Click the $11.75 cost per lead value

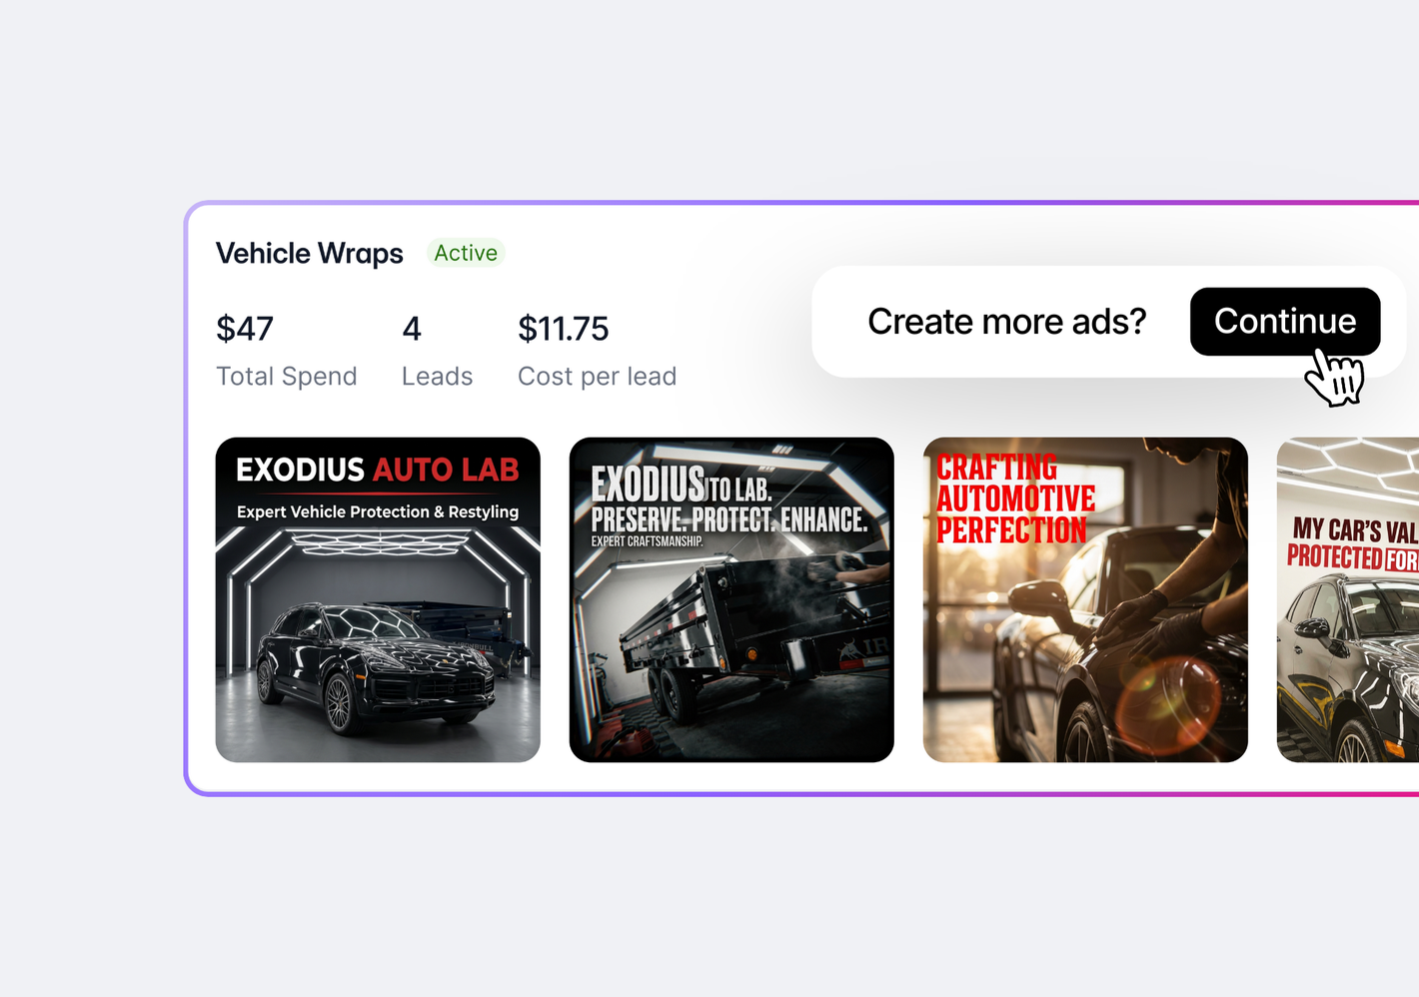[x=564, y=329]
